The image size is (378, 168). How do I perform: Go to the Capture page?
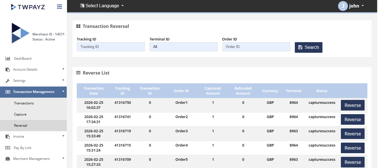click(20, 114)
